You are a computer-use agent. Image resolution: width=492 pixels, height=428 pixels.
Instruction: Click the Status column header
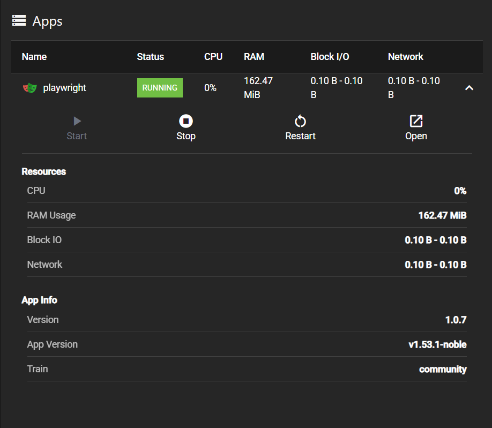coord(151,57)
